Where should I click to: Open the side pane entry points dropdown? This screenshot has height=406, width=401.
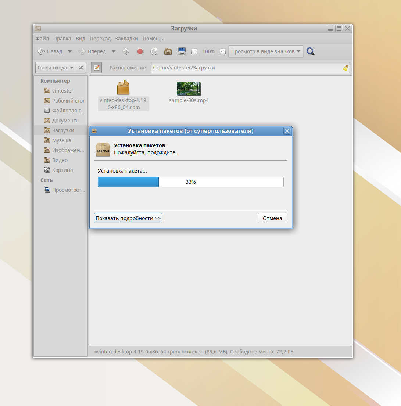[56, 68]
